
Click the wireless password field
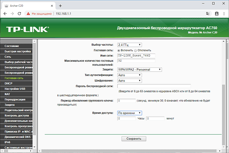154,86
